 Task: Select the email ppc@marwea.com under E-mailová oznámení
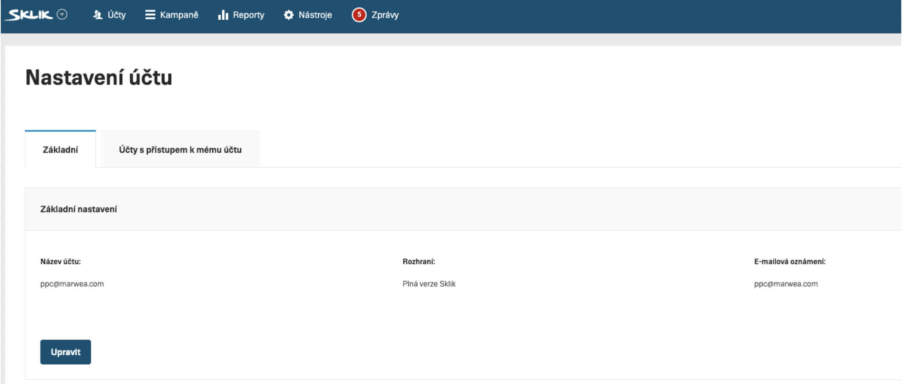click(x=786, y=284)
